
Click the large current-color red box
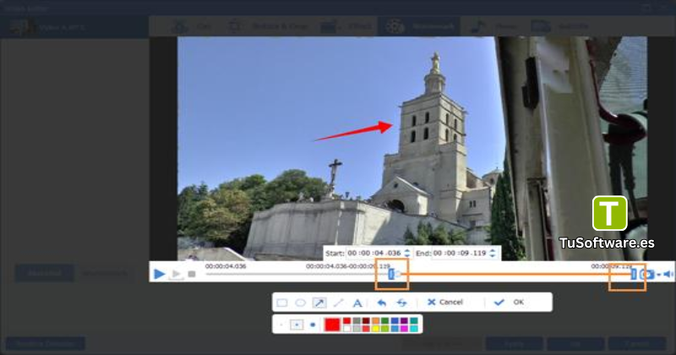[332, 325]
